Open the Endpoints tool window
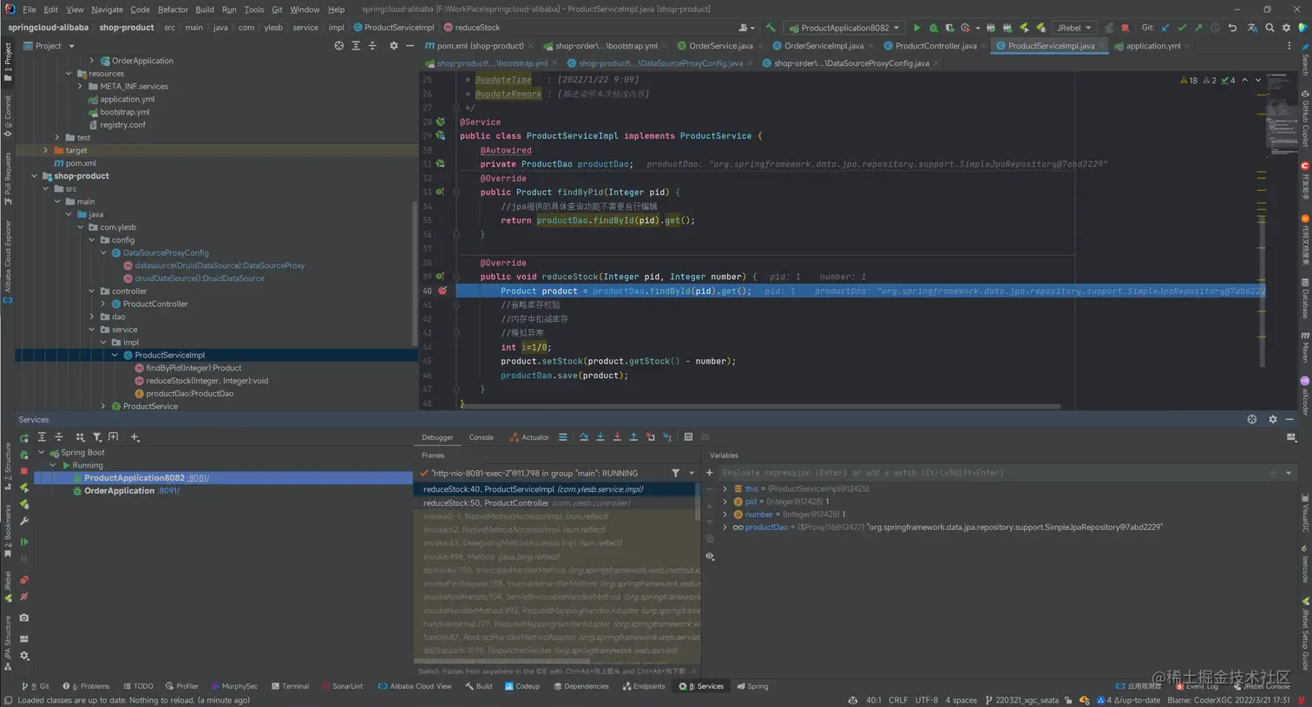 (x=643, y=686)
